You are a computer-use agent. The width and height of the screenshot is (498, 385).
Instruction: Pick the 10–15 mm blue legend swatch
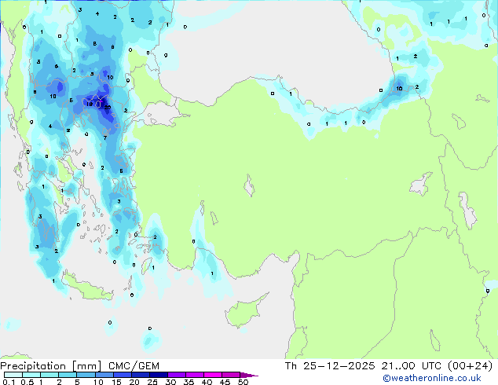(x=104, y=375)
